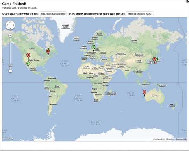Click the Indonesia label on the map
The width and height of the screenshot is (189, 151).
(x=146, y=85)
